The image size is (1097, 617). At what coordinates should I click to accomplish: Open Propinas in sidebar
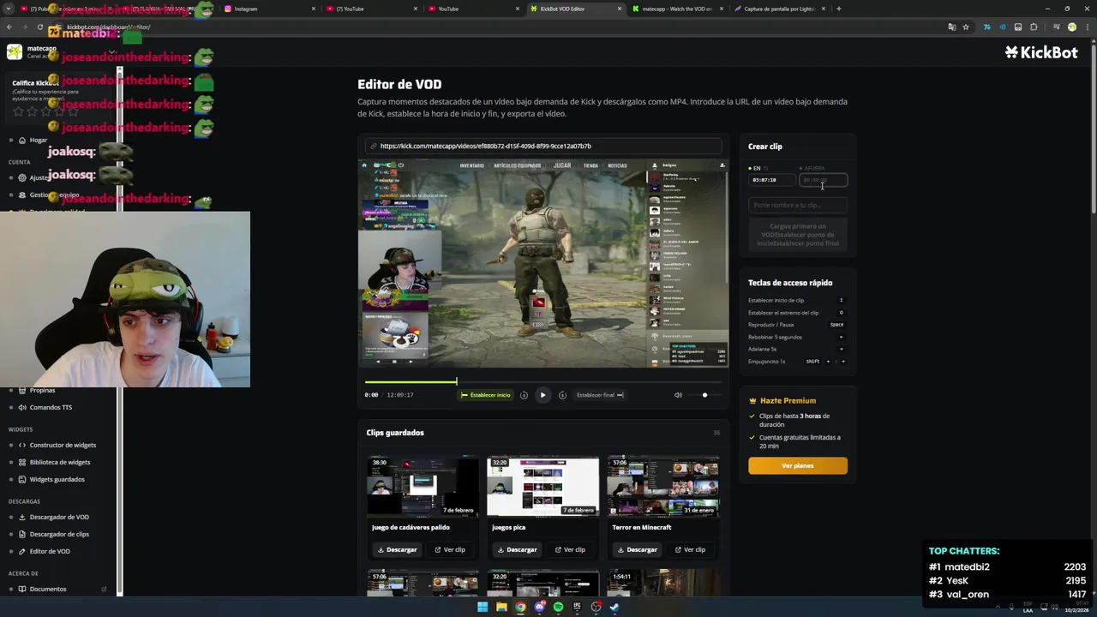pyautogui.click(x=42, y=390)
